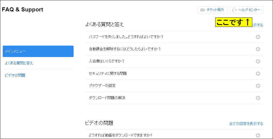273x139 pixels.
Task: Click the headset icon on ヘルプセンター button
Action: coord(234,10)
